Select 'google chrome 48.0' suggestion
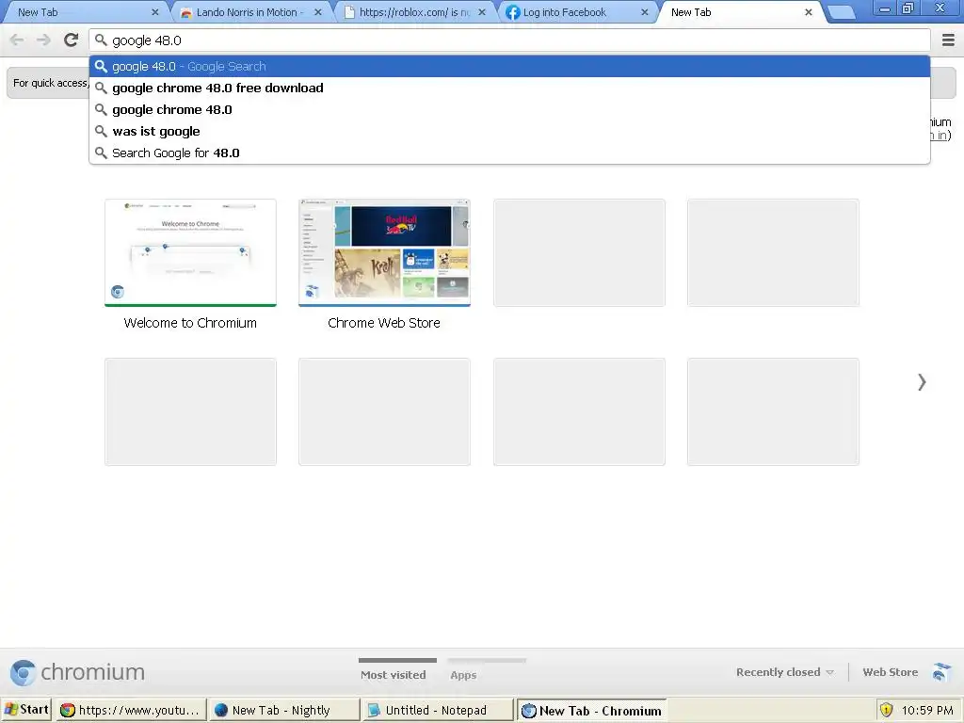This screenshot has width=964, height=723. pyautogui.click(x=509, y=109)
